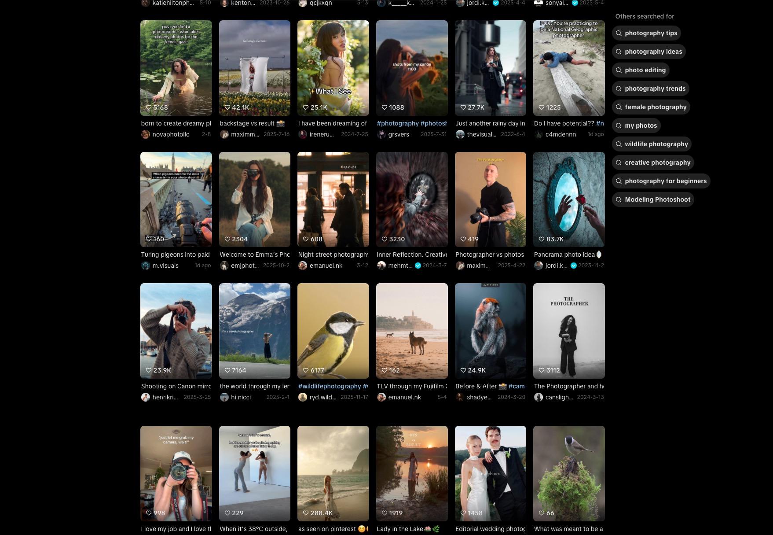Click 'Shooting on Canon mirrc' caption
Screen dimensions: 773x535
[176, 386]
